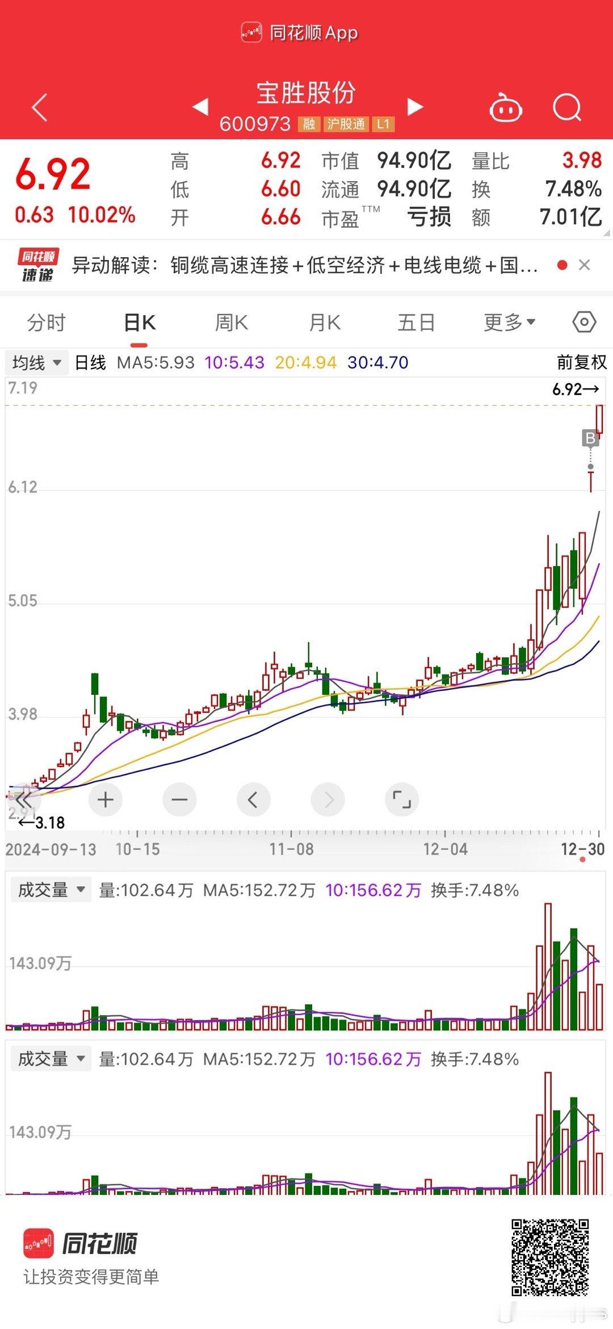Viewport: 613px width, 1329px height.
Task: Close the 异动解读 news banner
Action: (x=584, y=265)
